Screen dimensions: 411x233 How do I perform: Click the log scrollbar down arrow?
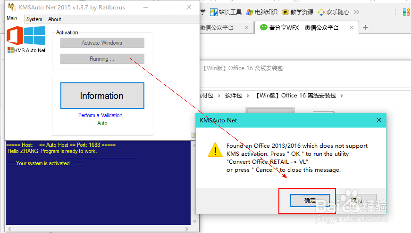click(194, 221)
